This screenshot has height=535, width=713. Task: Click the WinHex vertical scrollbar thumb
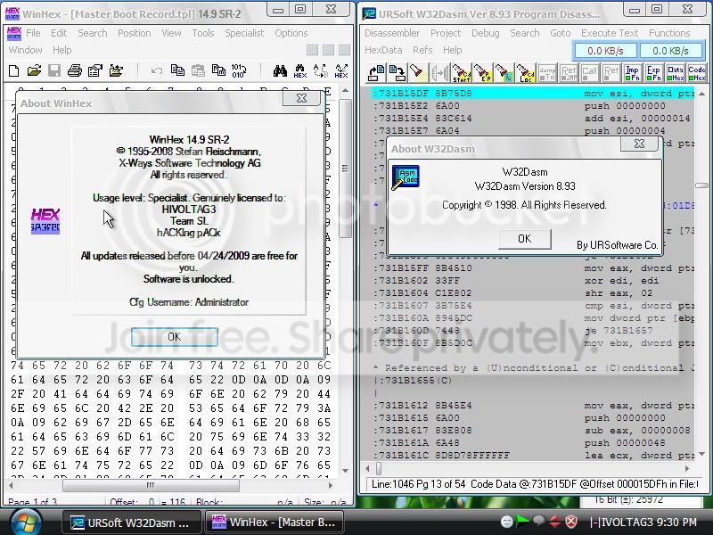pyautogui.click(x=345, y=169)
